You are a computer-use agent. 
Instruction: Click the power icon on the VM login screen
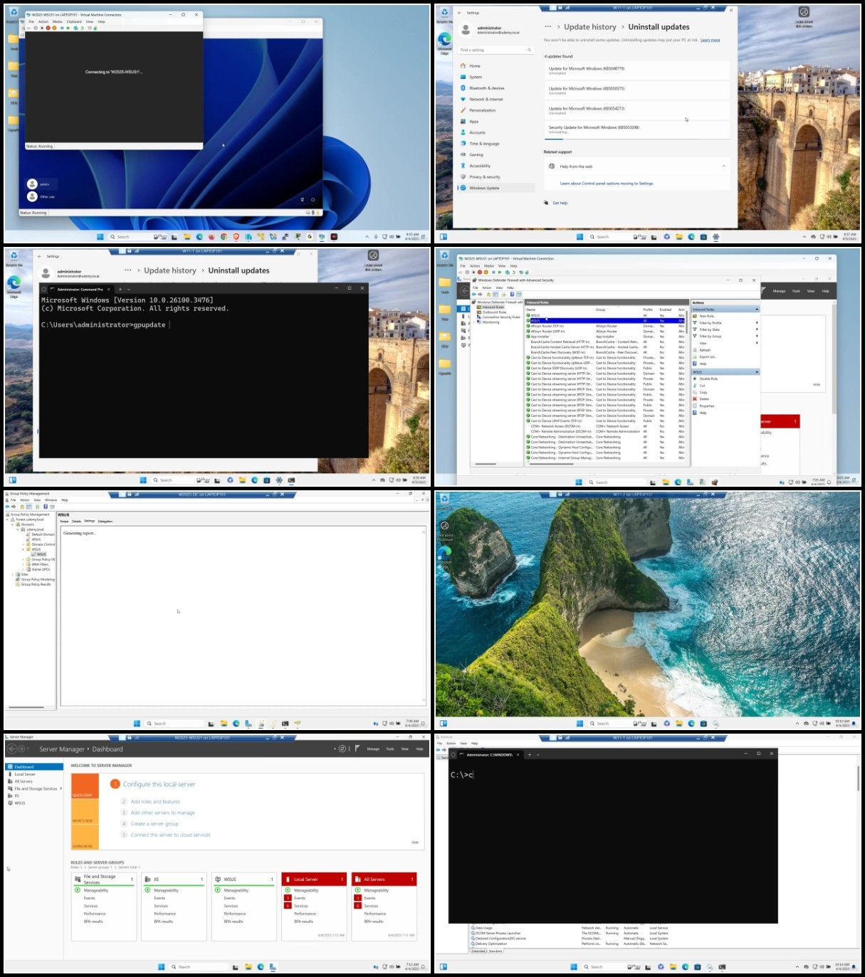pos(313,199)
